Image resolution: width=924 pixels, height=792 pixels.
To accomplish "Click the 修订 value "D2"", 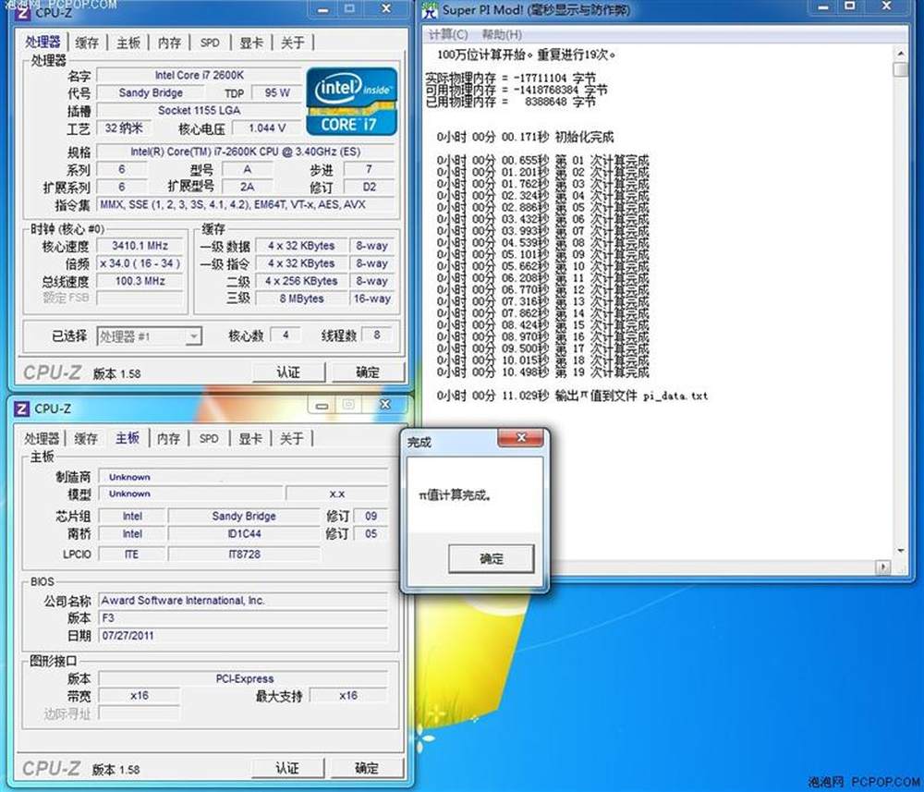I will 369,188.
